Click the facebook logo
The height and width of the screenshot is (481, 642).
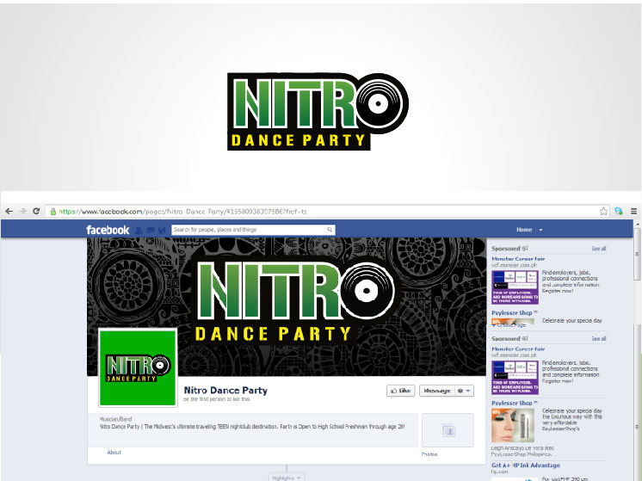pyautogui.click(x=108, y=230)
